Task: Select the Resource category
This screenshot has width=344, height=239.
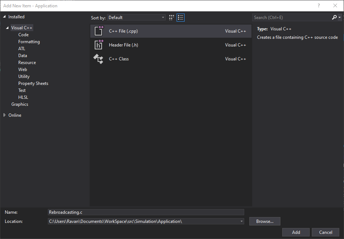Action: (27, 63)
